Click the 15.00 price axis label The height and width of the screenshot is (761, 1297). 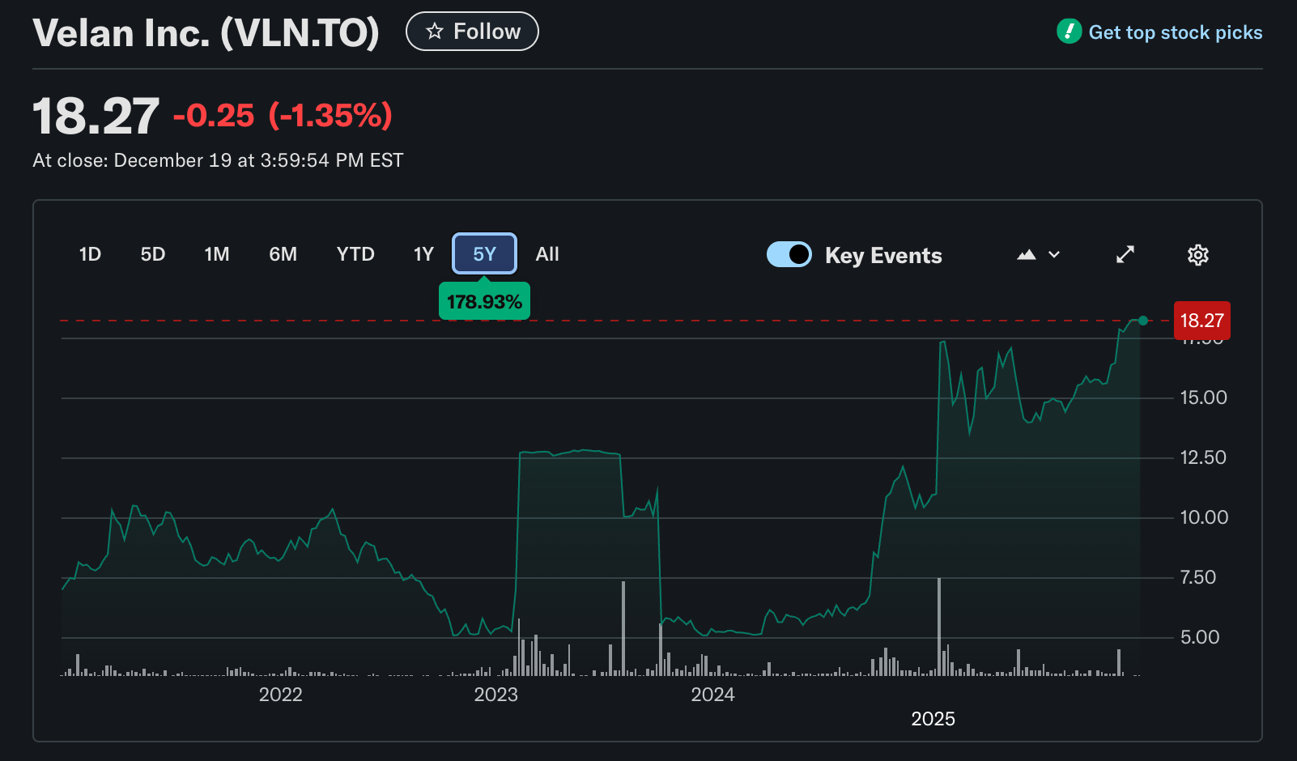tap(1203, 398)
